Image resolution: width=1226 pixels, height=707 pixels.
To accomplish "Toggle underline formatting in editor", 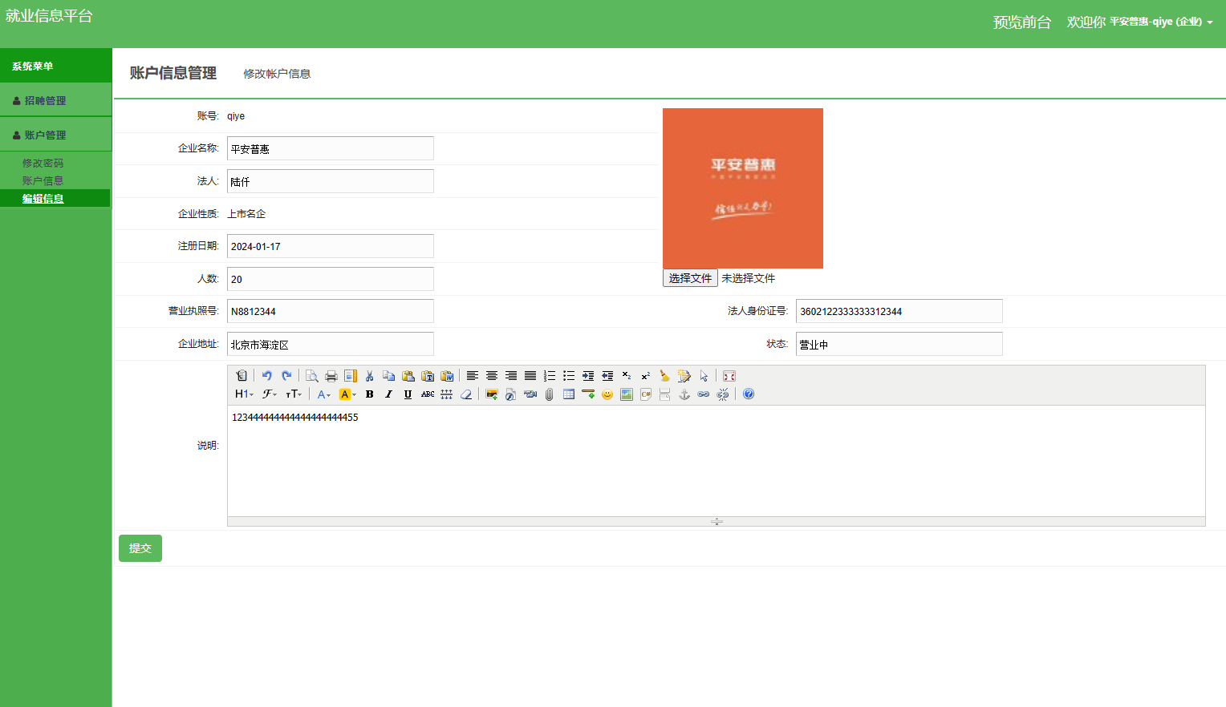I will point(408,394).
